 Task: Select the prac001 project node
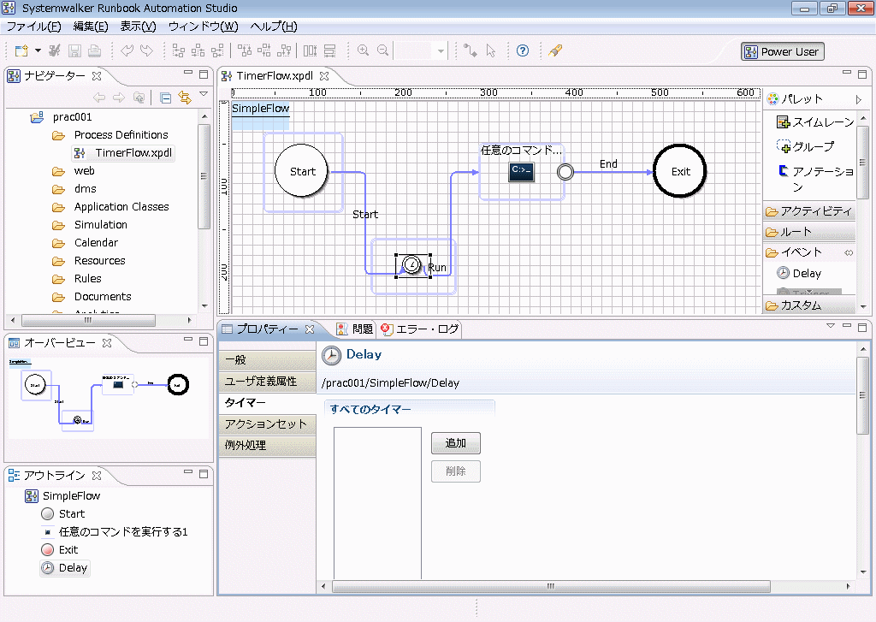point(72,117)
